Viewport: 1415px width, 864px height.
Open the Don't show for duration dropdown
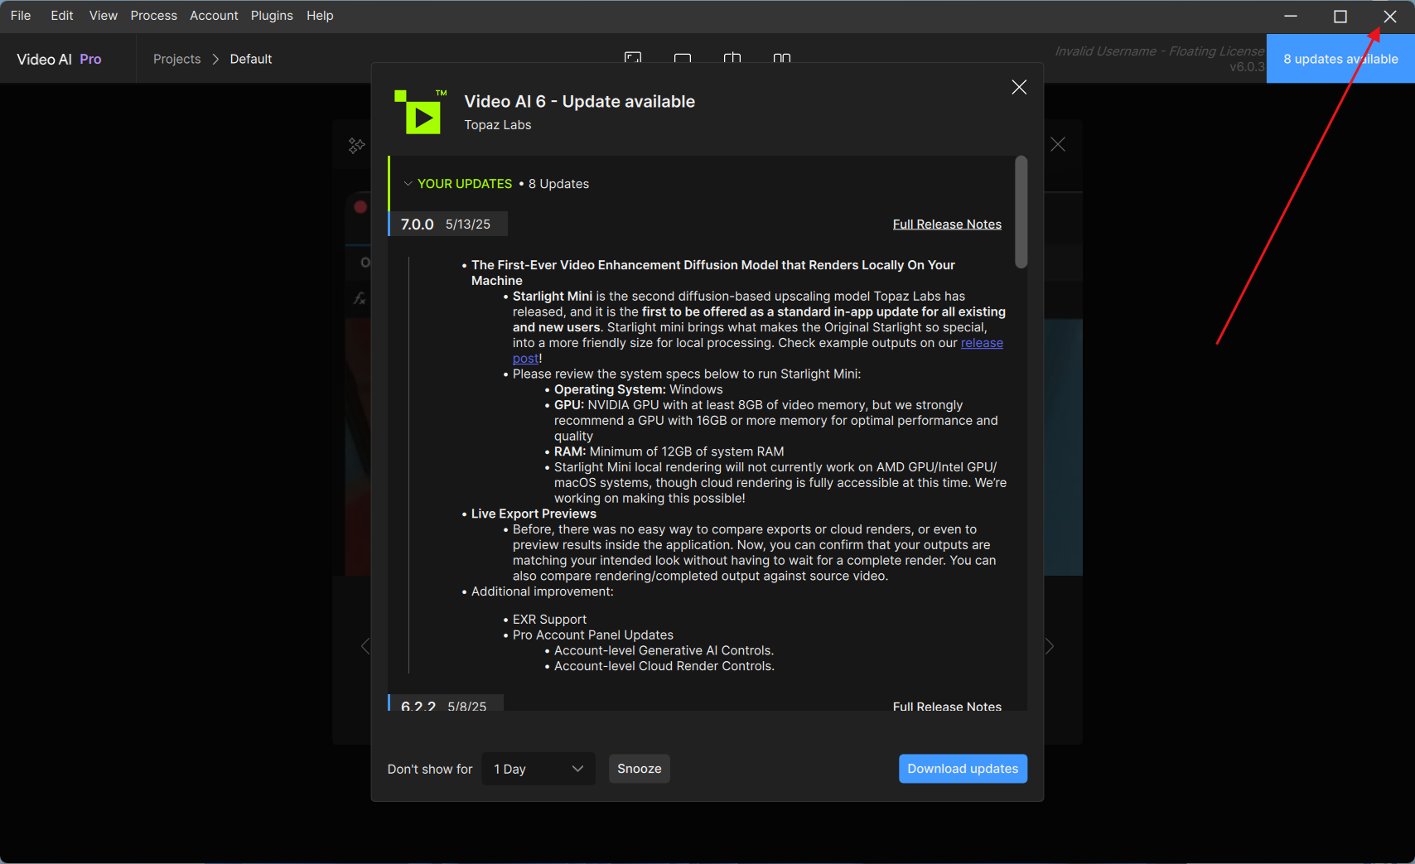tap(538, 769)
